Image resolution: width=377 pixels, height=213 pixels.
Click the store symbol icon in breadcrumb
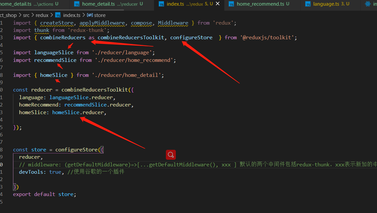tap(90, 15)
